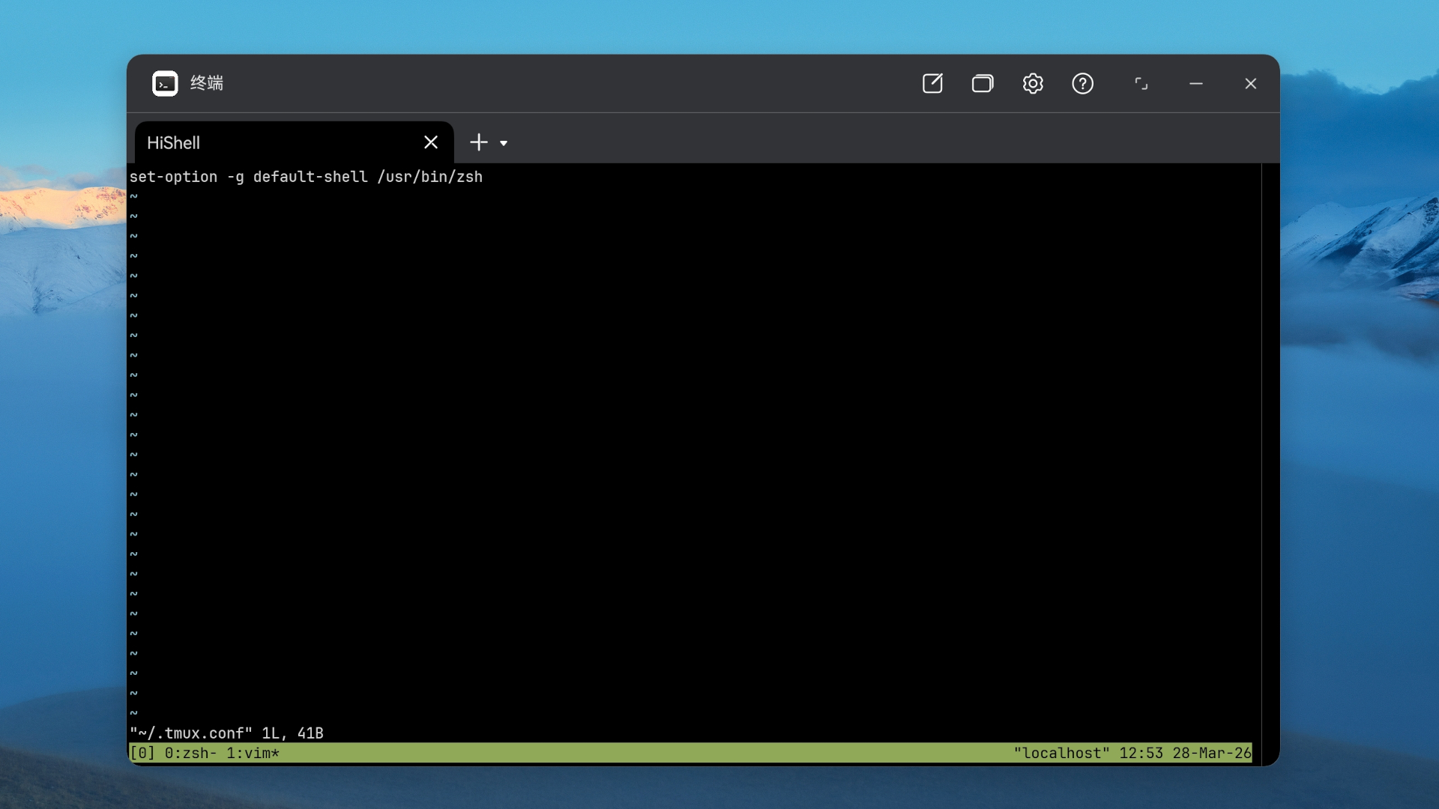Click the "localhost" hostname in status bar
The width and height of the screenshot is (1439, 809).
pyautogui.click(x=1061, y=753)
